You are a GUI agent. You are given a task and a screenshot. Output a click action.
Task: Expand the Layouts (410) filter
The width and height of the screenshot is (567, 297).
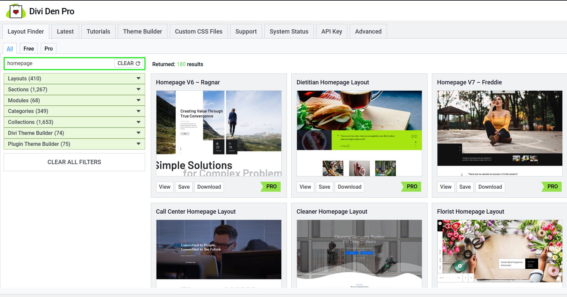74,79
